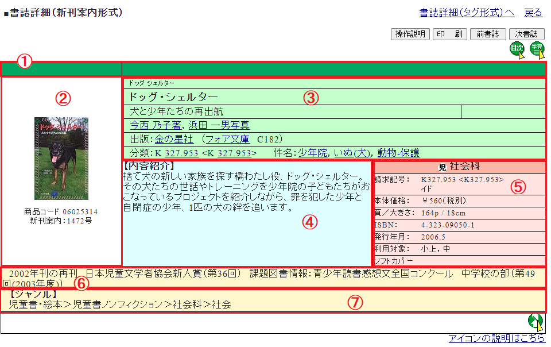Go to previous record with 前書誌
This screenshot has width=551, height=347.
488,34
